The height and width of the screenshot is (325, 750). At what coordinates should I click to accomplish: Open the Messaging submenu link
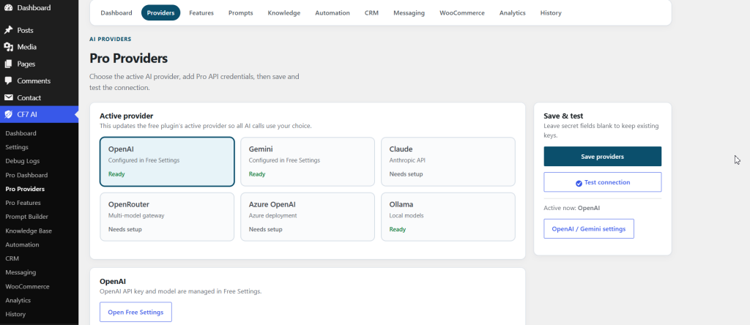pyautogui.click(x=21, y=272)
